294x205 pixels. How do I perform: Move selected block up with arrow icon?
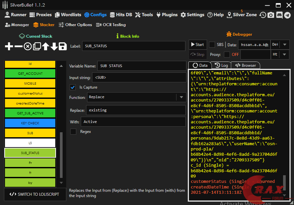coord(45,47)
